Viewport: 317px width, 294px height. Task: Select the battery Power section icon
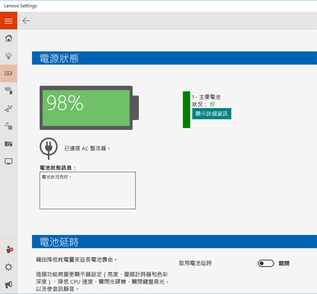tap(8, 73)
